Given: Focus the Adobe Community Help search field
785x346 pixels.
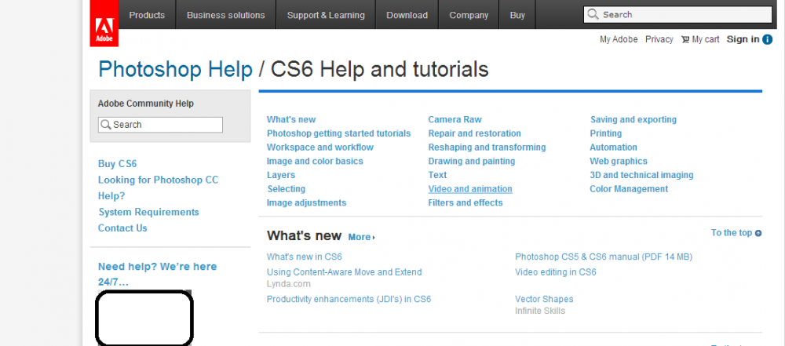Looking at the screenshot, I should [165, 125].
